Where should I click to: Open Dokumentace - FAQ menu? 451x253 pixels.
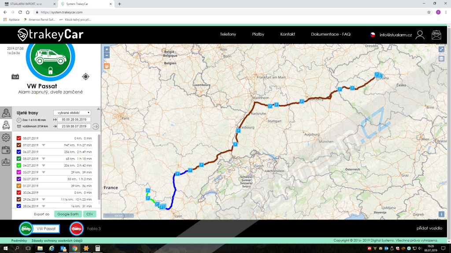(331, 34)
